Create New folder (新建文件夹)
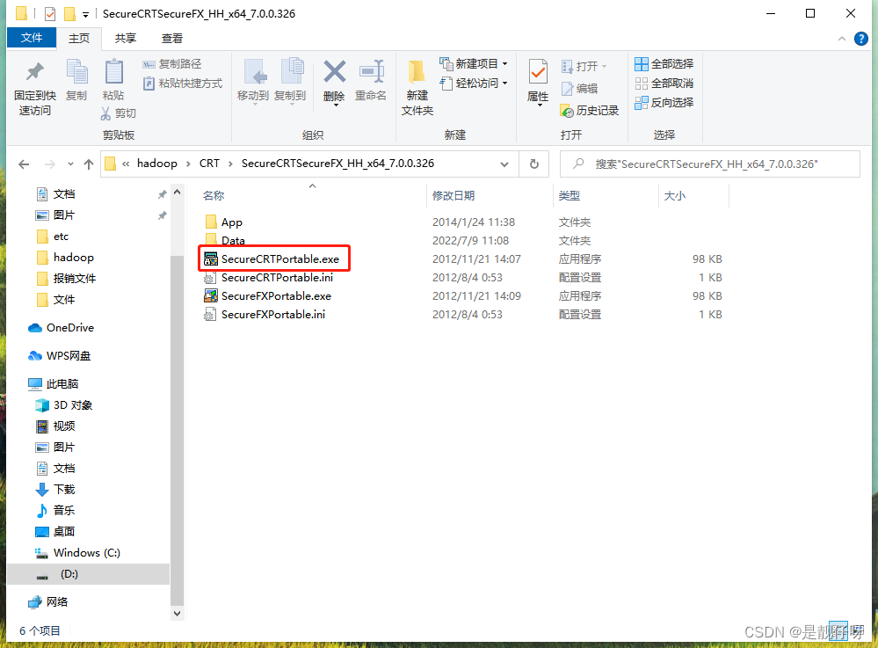This screenshot has height=648, width=878. [417, 87]
